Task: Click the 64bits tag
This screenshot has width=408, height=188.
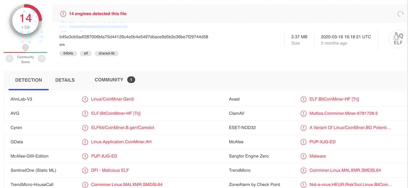Action: tap(68, 54)
